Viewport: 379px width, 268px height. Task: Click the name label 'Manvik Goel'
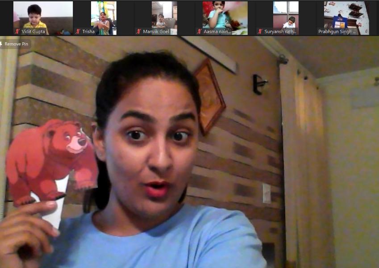156,32
